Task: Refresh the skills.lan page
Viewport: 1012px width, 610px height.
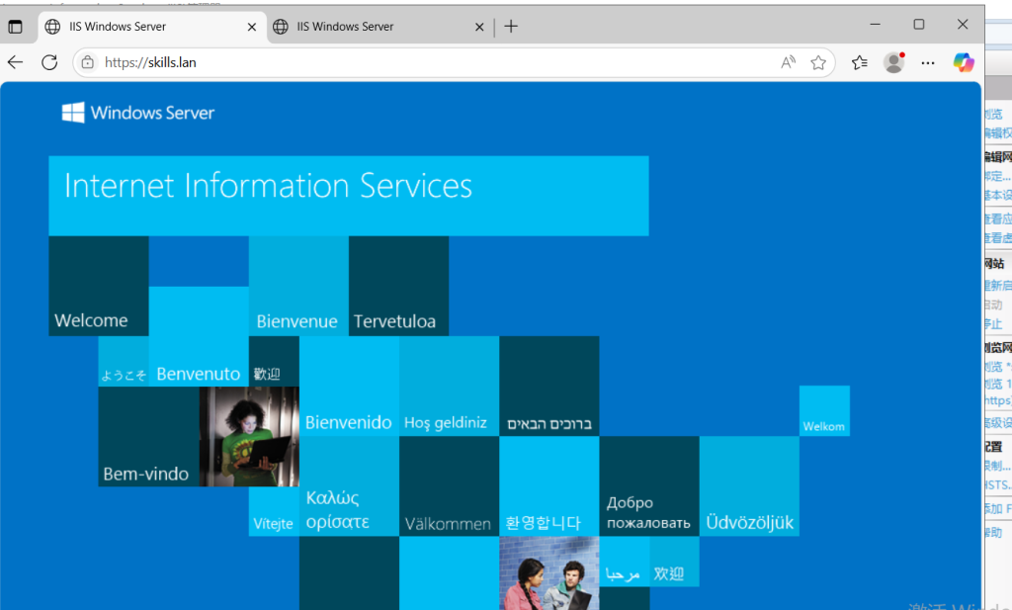Action: [49, 62]
